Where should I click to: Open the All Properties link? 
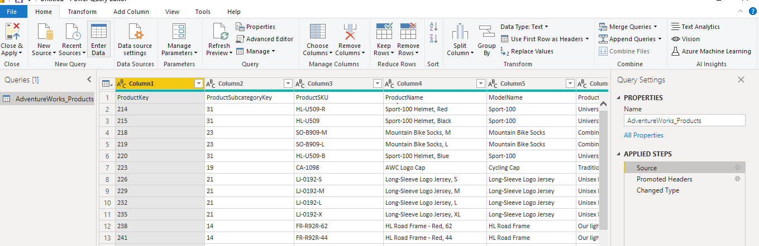643,135
